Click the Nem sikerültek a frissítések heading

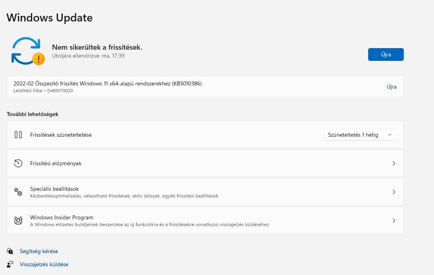click(x=97, y=47)
